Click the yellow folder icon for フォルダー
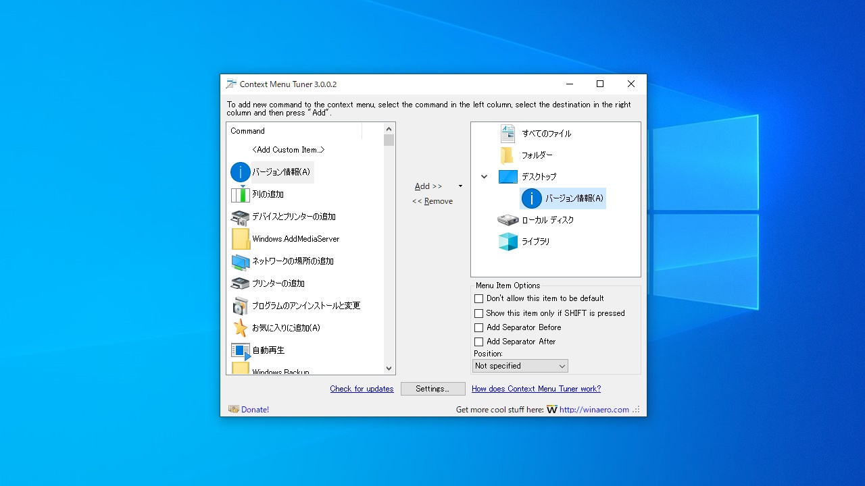Image resolution: width=865 pixels, height=486 pixels. click(508, 155)
